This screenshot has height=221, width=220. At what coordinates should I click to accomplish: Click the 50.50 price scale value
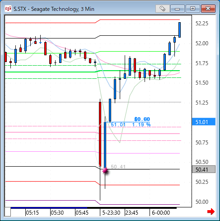pyautogui.click(x=202, y=162)
